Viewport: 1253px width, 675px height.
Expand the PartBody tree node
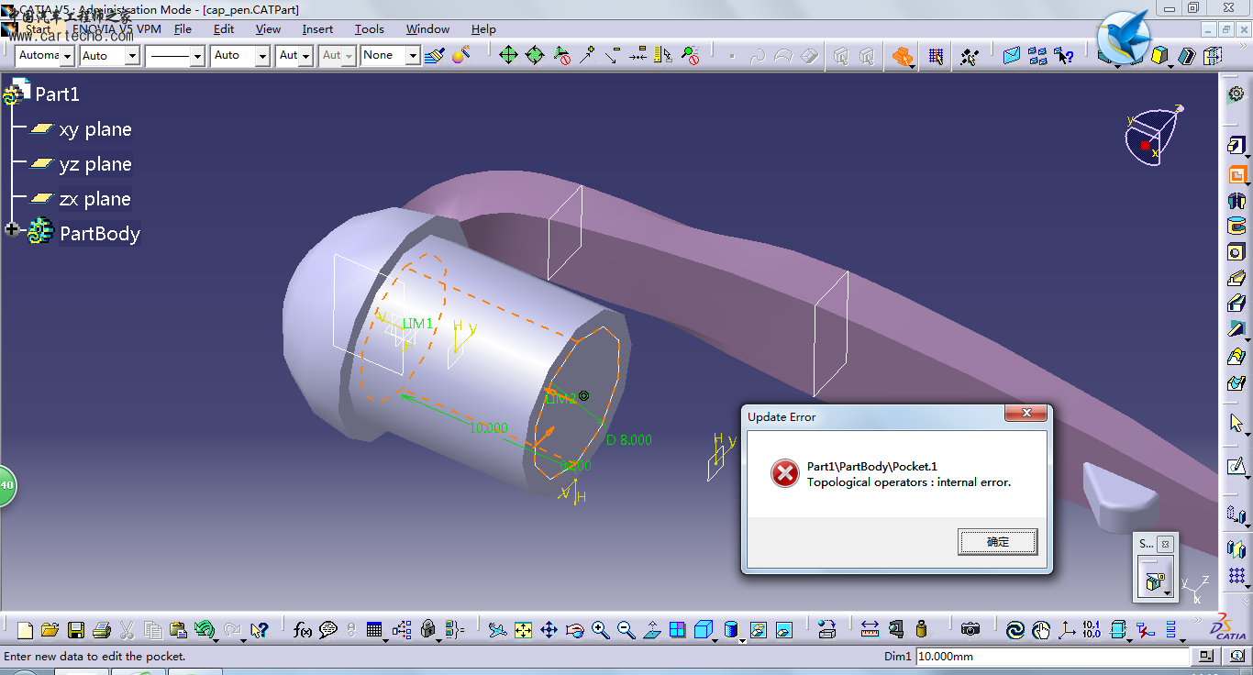coord(11,229)
